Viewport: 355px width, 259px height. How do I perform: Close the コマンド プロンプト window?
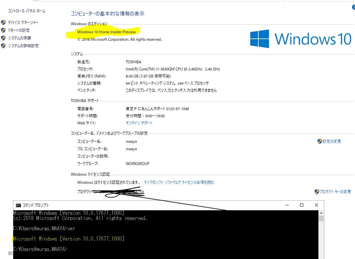pyautogui.click(x=317, y=205)
